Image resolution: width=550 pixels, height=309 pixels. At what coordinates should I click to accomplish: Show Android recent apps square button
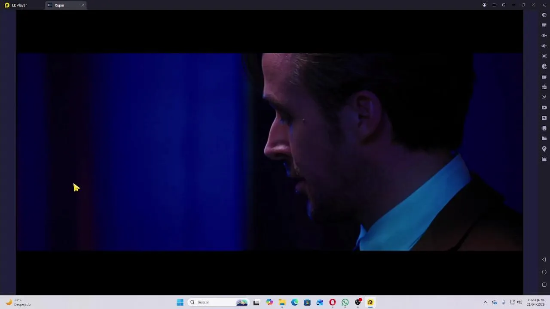tap(544, 285)
